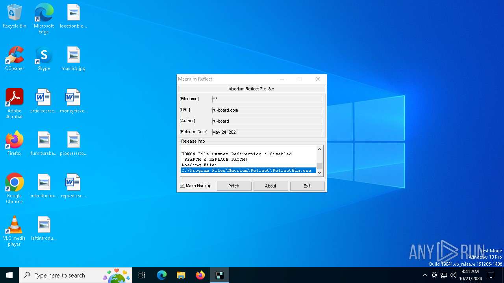This screenshot has width=504, height=283.
Task: Click the Exit button
Action: click(307, 186)
